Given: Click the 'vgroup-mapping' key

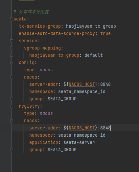Looking at the screenshot, I should point(42,48).
